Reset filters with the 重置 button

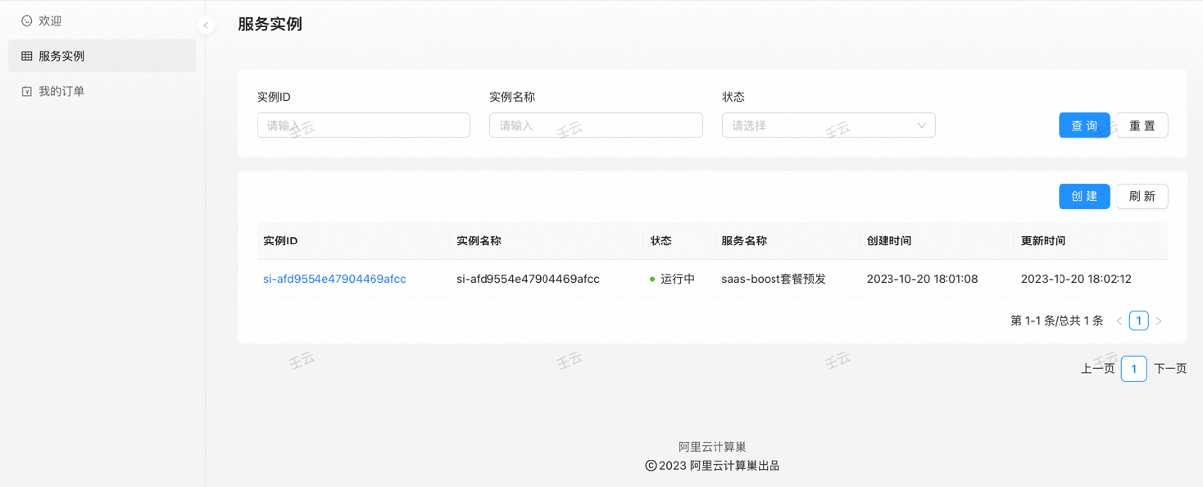click(x=1141, y=126)
